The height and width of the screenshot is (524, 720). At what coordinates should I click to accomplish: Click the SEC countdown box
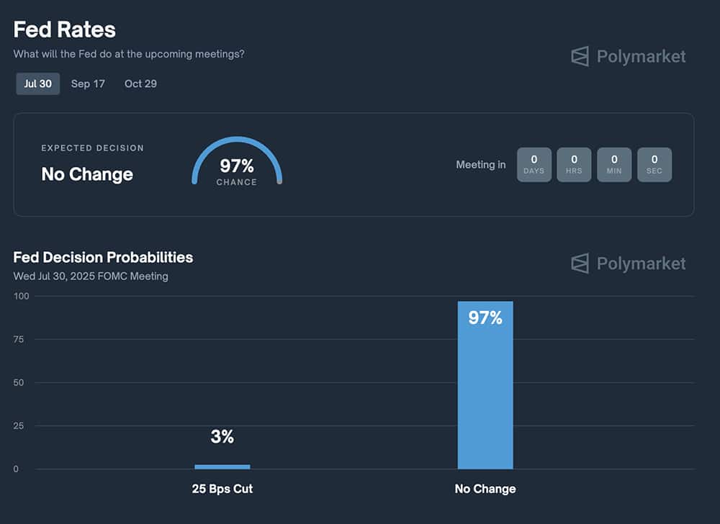(x=654, y=164)
